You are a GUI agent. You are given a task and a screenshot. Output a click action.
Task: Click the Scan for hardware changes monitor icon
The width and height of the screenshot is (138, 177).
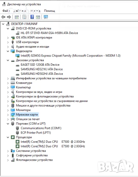coord(46,17)
